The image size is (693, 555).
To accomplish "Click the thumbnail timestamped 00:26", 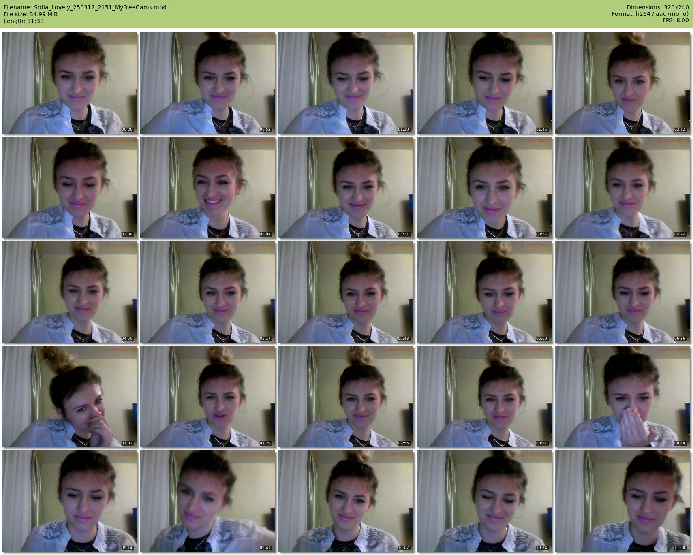I will (70, 83).
